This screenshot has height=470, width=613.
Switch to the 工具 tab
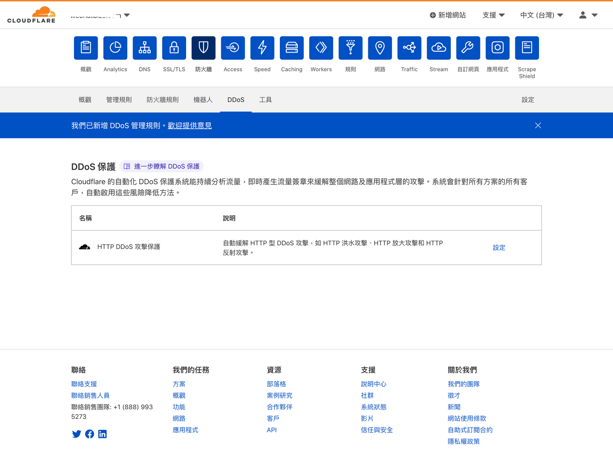point(265,100)
